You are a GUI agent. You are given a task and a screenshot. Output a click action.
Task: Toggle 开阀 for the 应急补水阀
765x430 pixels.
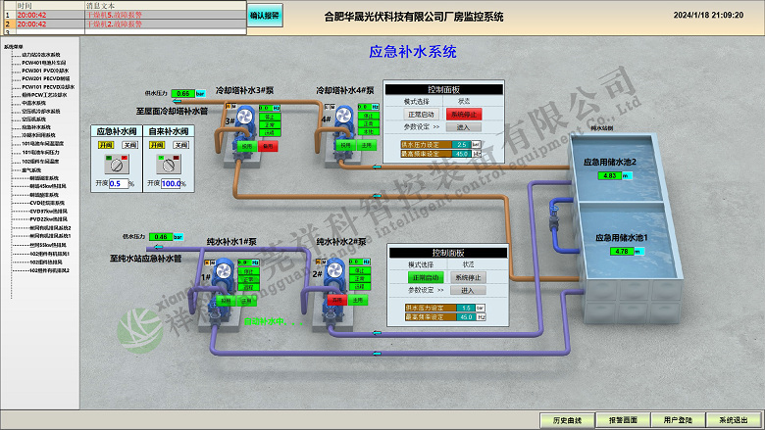[x=106, y=144]
